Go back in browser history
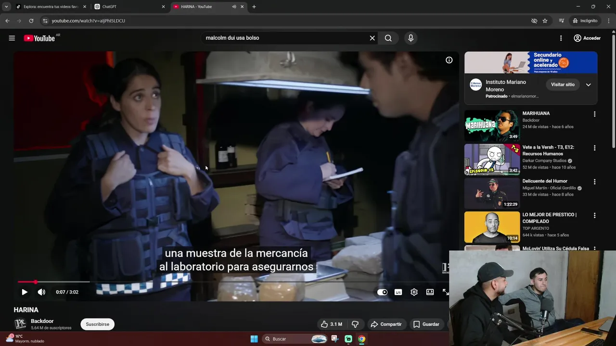Screen dimensions: 616x346 (x=7, y=21)
